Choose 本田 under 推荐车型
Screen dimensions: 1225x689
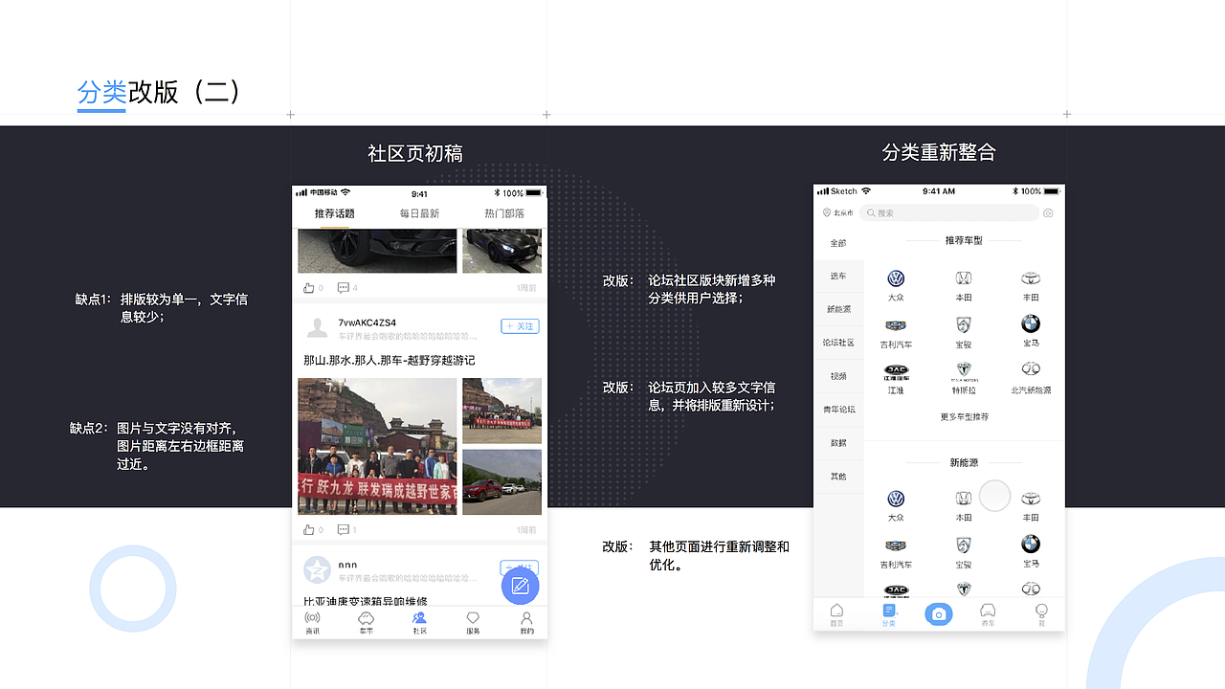[964, 285]
